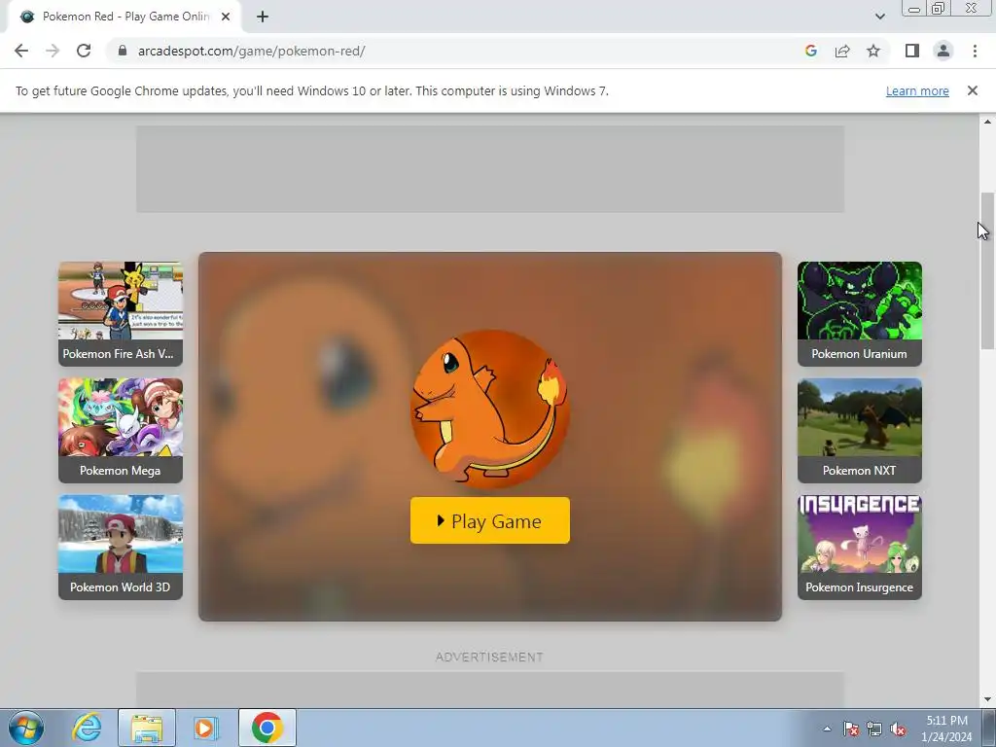
Task: Click the network tray icon
Action: tap(874, 729)
